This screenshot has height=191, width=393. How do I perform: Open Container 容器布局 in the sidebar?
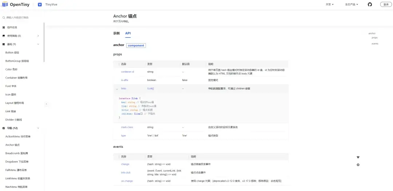click(x=16, y=78)
